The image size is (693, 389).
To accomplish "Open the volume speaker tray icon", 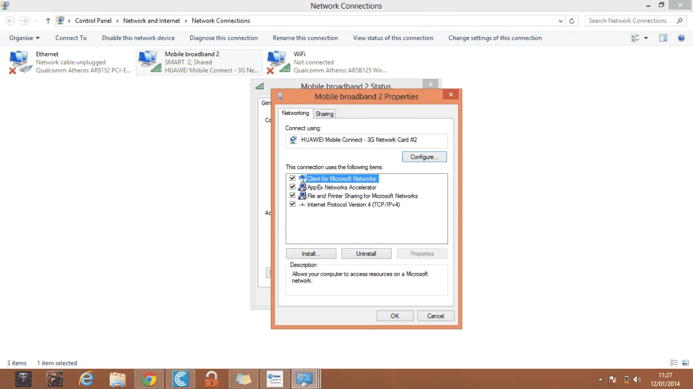I will (637, 379).
